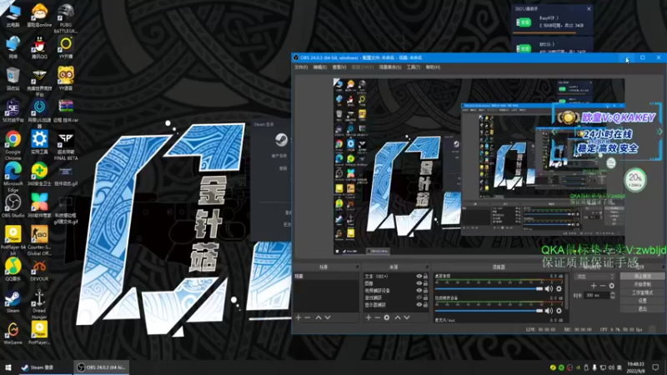This screenshot has width=667, height=375.
Task: Open the 腾讯QQ desktop icon
Action: coord(39,47)
